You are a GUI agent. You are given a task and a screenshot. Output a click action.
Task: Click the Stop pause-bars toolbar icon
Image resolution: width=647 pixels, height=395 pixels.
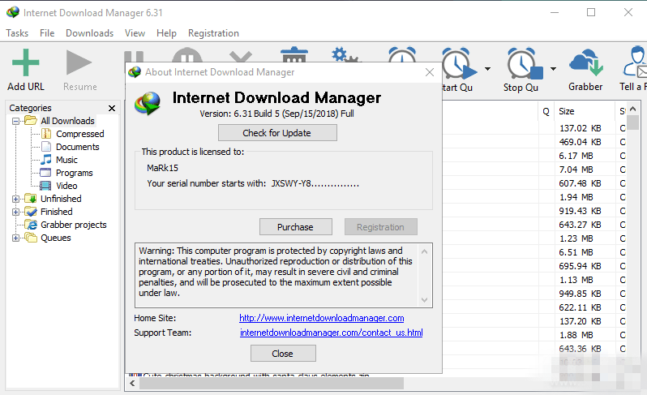click(134, 57)
